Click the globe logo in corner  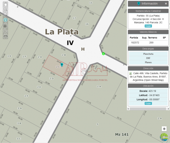point(164,137)
